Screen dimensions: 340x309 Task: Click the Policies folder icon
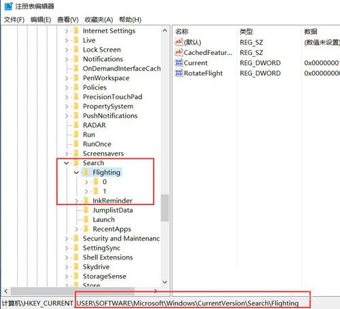[76, 88]
